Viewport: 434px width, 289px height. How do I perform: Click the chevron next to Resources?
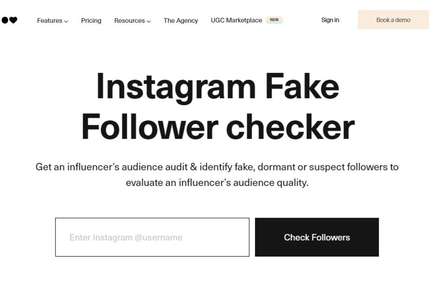148,21
